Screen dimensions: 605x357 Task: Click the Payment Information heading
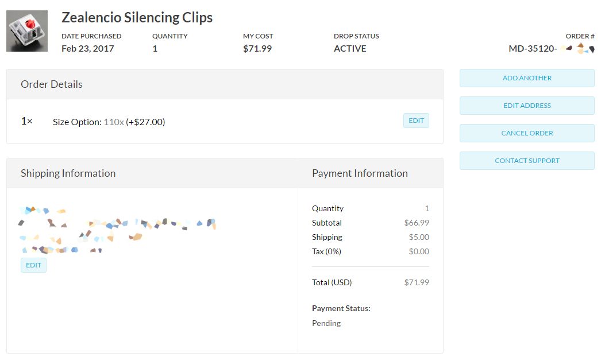click(x=360, y=173)
